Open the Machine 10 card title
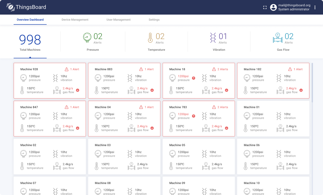 (252, 183)
